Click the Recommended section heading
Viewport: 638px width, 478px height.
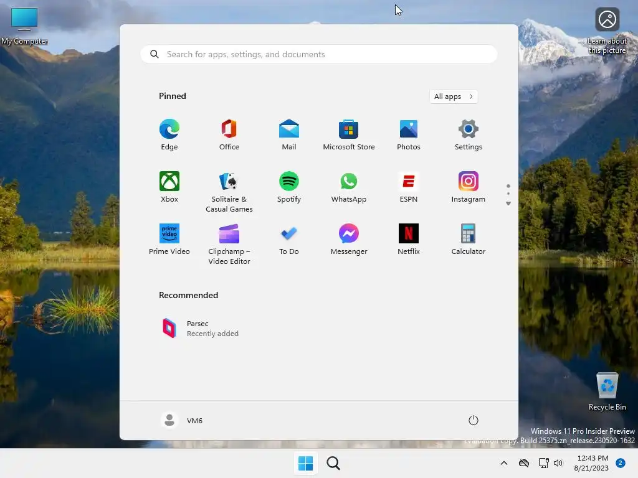click(x=188, y=295)
